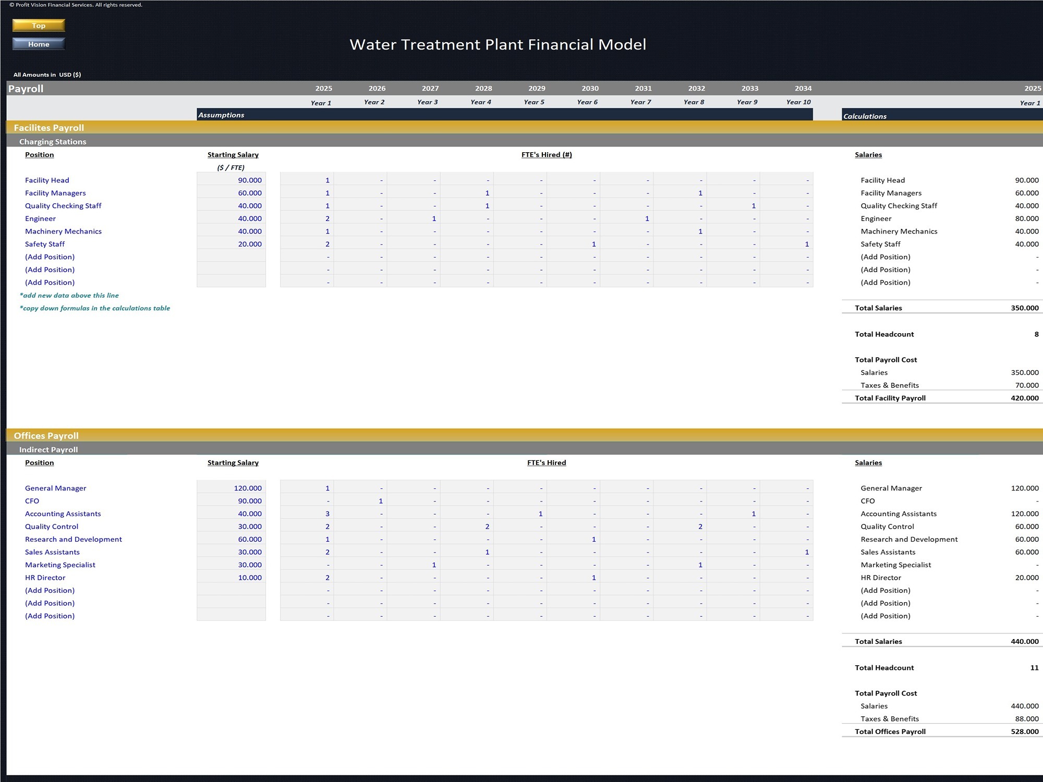
Task: Click the gold Top button
Action: (x=39, y=26)
